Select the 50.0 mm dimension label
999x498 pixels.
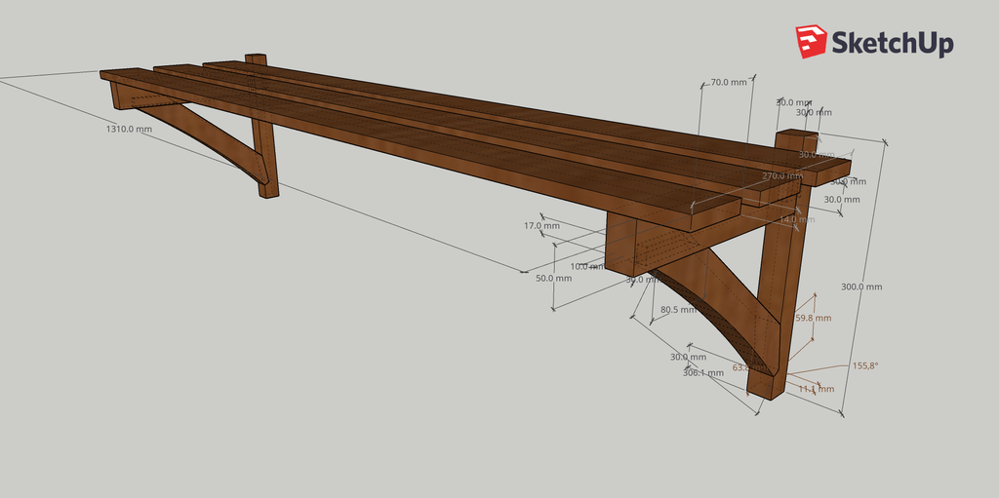[553, 278]
